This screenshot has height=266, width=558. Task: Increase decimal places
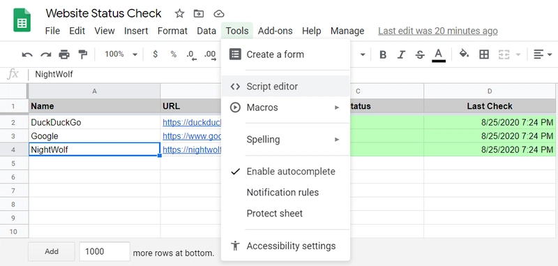(x=210, y=55)
